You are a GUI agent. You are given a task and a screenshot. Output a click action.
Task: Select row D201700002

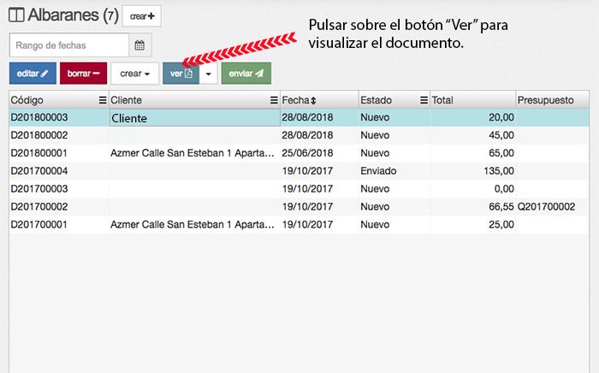pyautogui.click(x=299, y=206)
